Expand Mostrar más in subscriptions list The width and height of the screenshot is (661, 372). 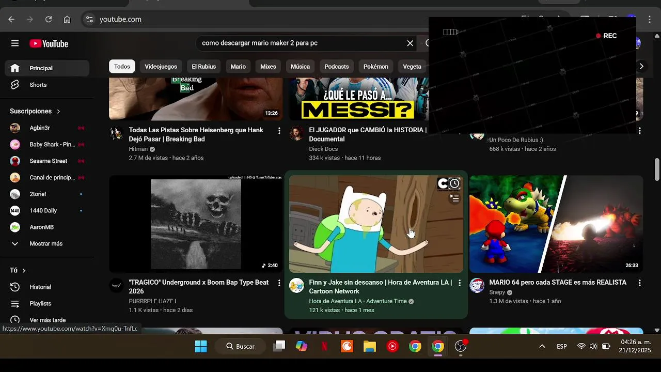click(x=46, y=244)
